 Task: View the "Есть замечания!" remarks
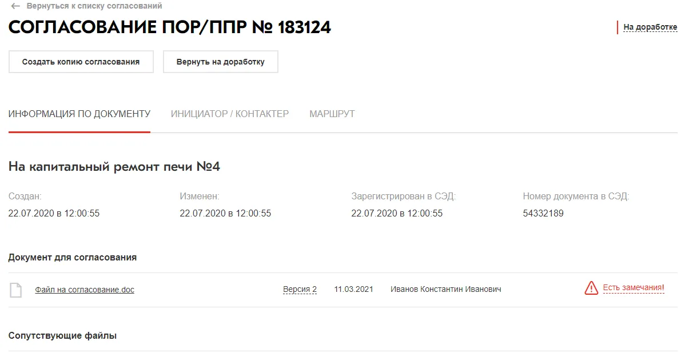(x=634, y=288)
